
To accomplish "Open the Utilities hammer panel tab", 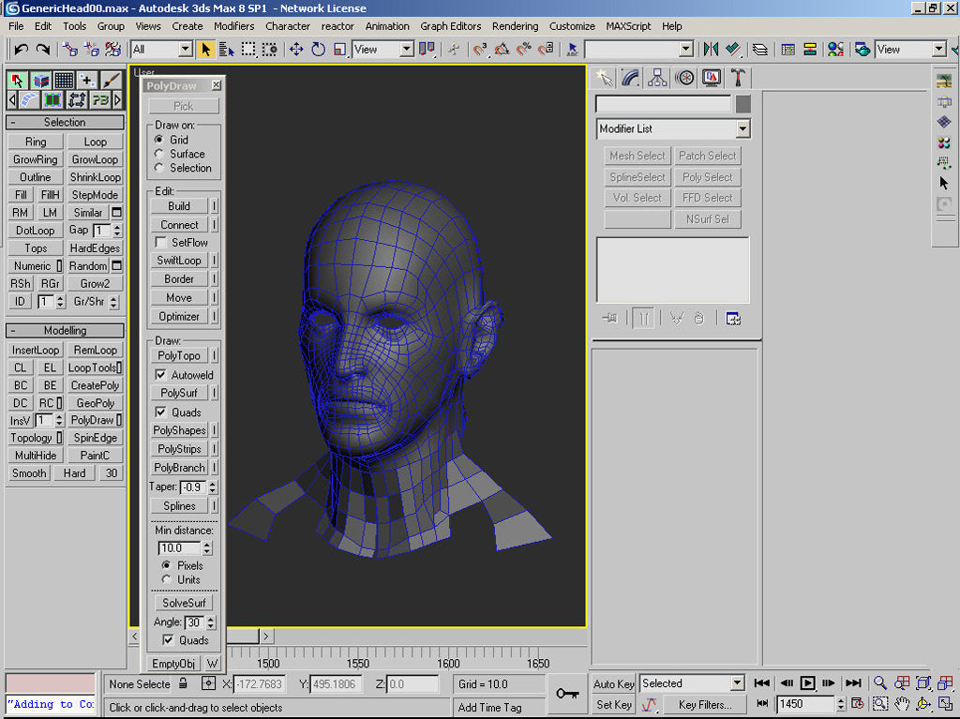I will click(x=738, y=78).
